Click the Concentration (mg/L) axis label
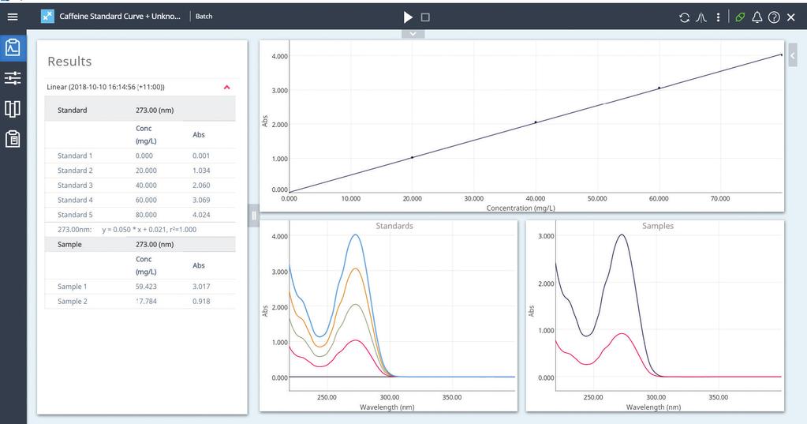 click(521, 208)
